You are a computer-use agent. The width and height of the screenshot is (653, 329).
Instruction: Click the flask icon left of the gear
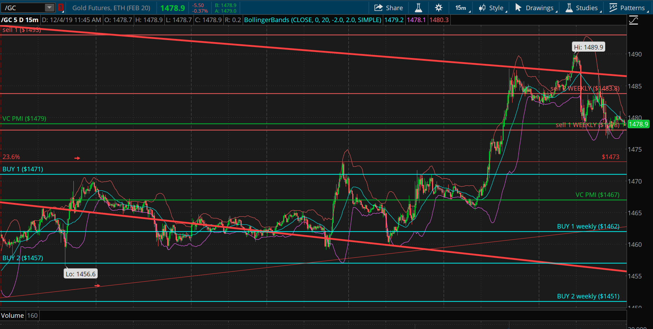[x=418, y=7]
